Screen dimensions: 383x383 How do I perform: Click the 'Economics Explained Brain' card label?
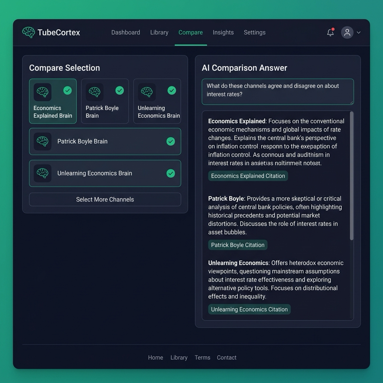[53, 112]
